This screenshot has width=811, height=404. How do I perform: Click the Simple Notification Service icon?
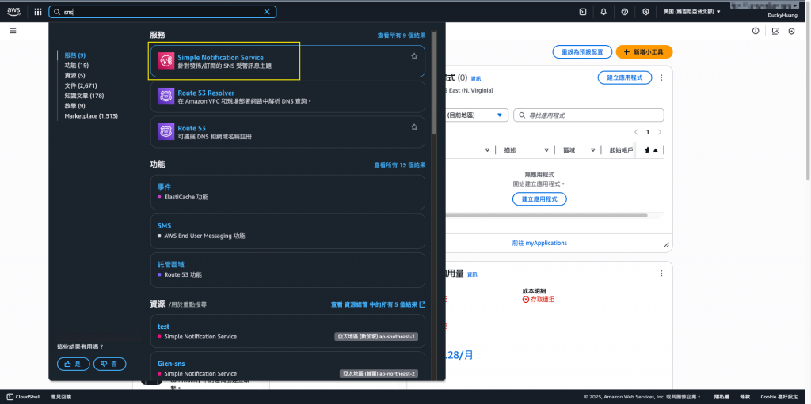(166, 61)
